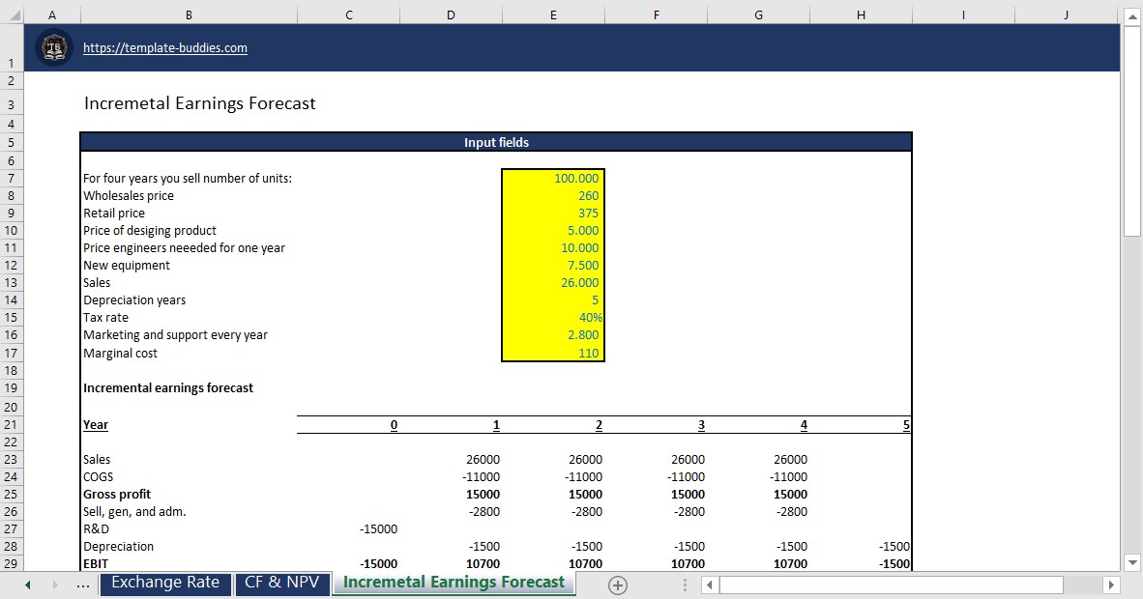Click the add new sheet plus icon
The width and height of the screenshot is (1143, 599).
pos(617,584)
